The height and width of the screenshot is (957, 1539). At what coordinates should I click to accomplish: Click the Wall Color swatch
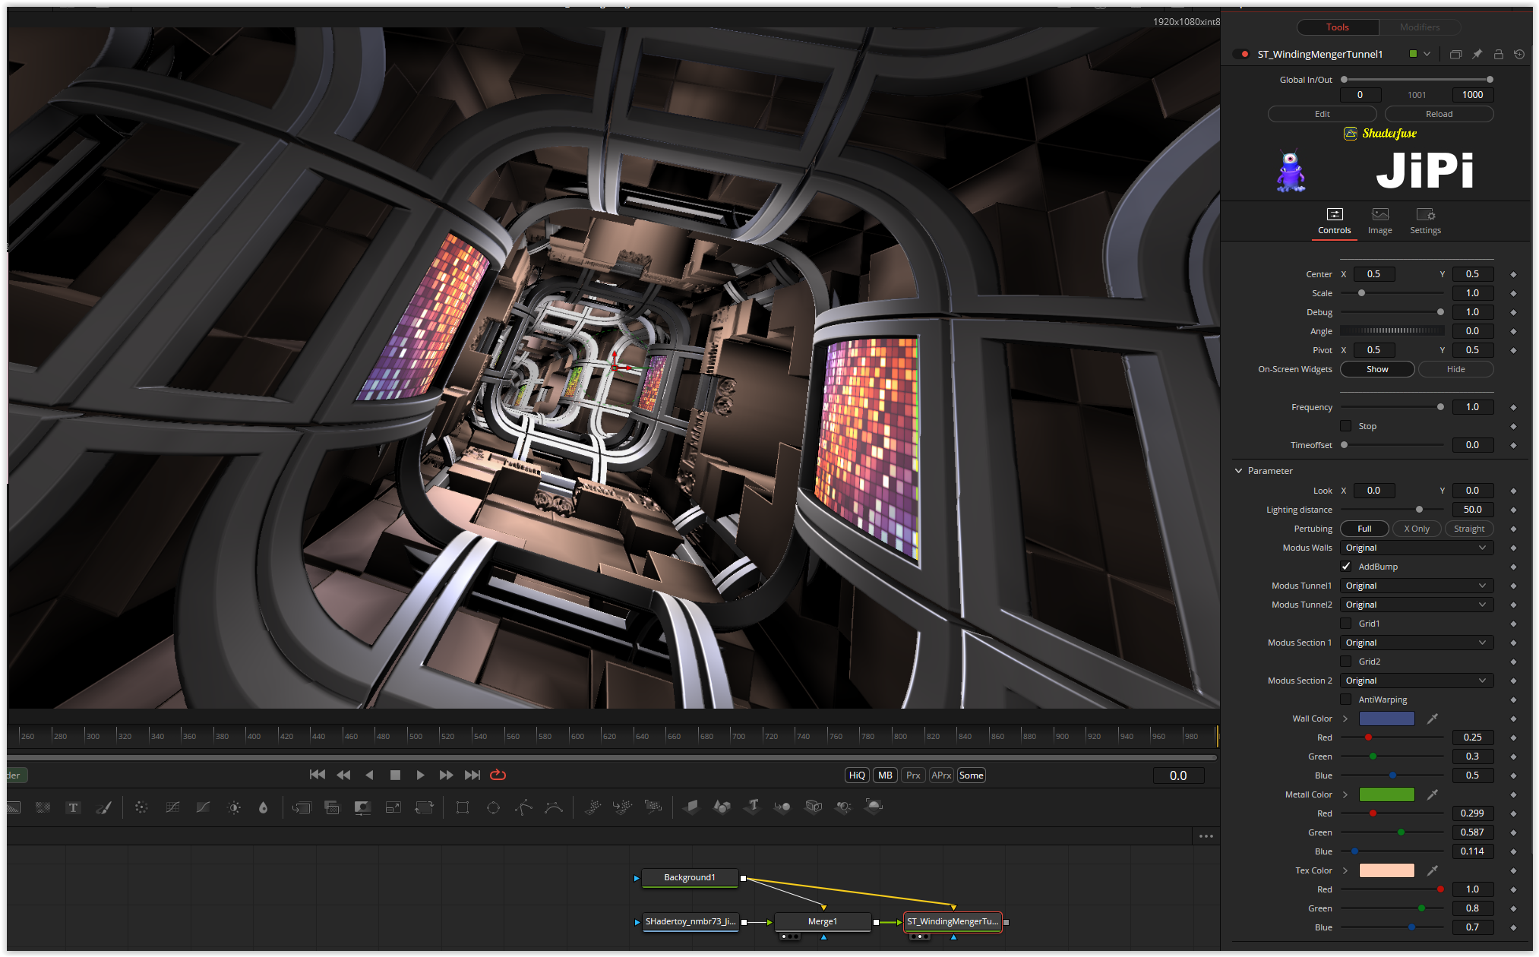point(1386,719)
